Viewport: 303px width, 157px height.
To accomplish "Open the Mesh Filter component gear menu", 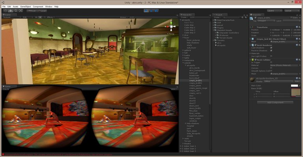I will pyautogui.click(x=299, y=39).
